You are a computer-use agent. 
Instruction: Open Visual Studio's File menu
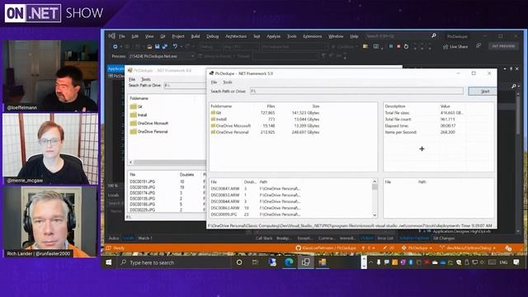122,36
